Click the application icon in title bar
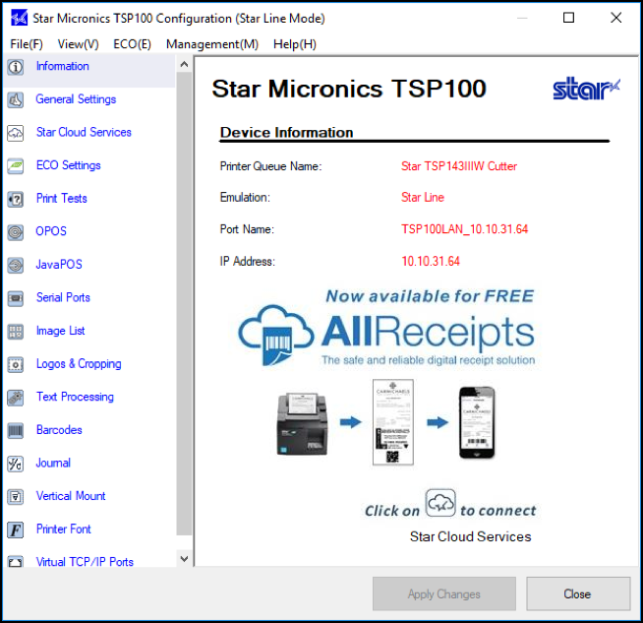The width and height of the screenshot is (643, 623). coord(19,18)
